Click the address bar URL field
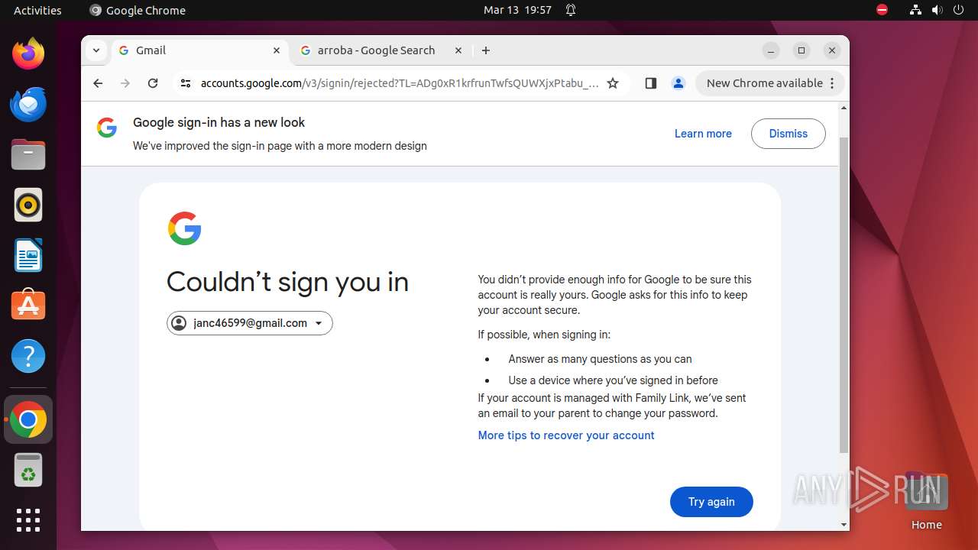The image size is (978, 550). (400, 83)
